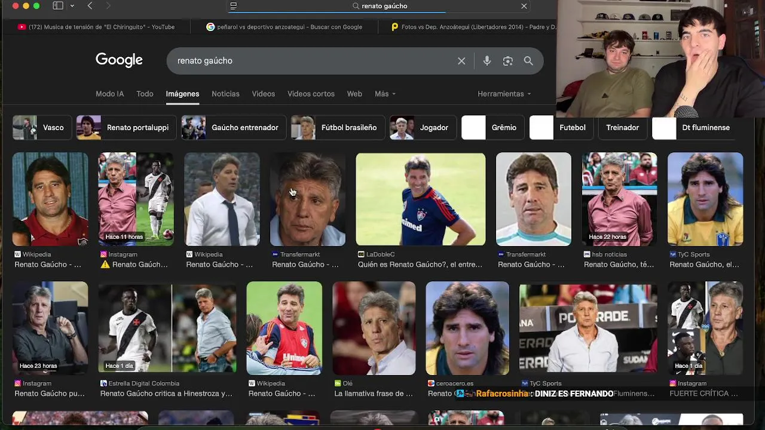Select the Futebol filter chip
Viewport: 765px width, 430px height.
coord(561,127)
